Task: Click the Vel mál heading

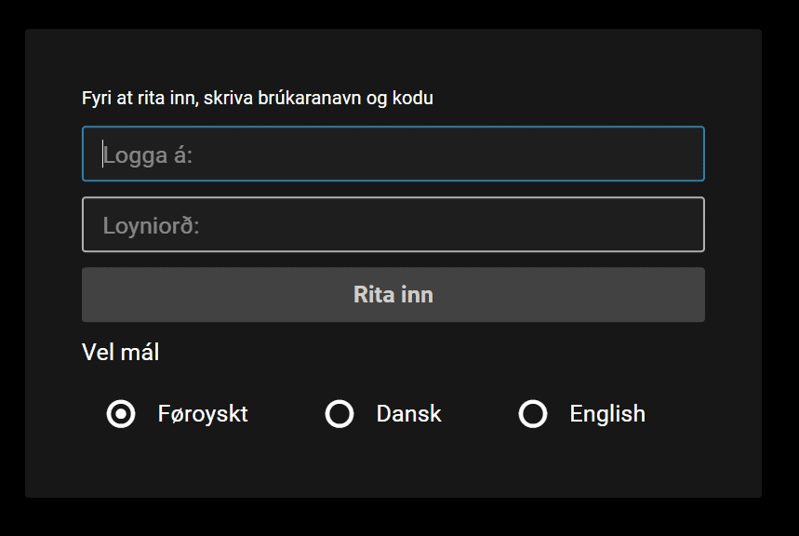Action: (x=121, y=352)
